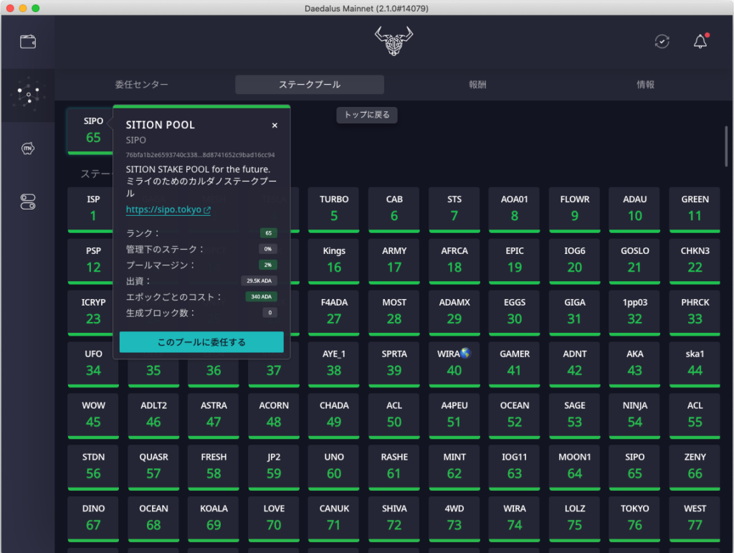Close the SITION POOL popup
The height and width of the screenshot is (553, 734).
pos(275,125)
